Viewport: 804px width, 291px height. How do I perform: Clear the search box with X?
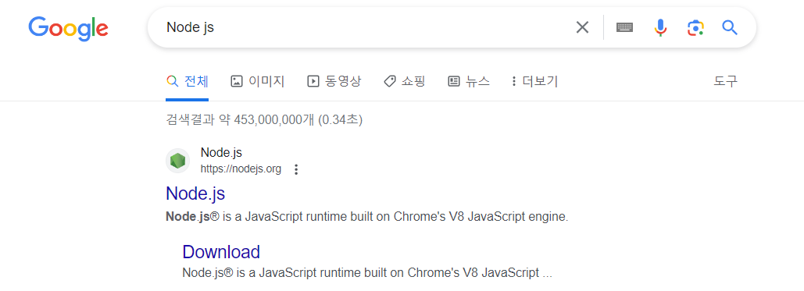point(582,27)
